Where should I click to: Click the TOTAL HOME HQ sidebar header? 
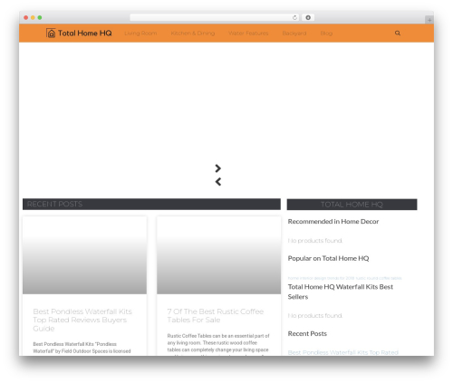tap(352, 205)
